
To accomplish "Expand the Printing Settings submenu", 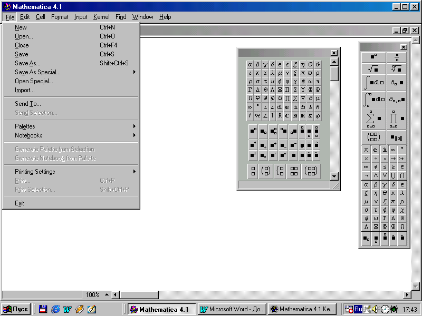I will [x=71, y=172].
